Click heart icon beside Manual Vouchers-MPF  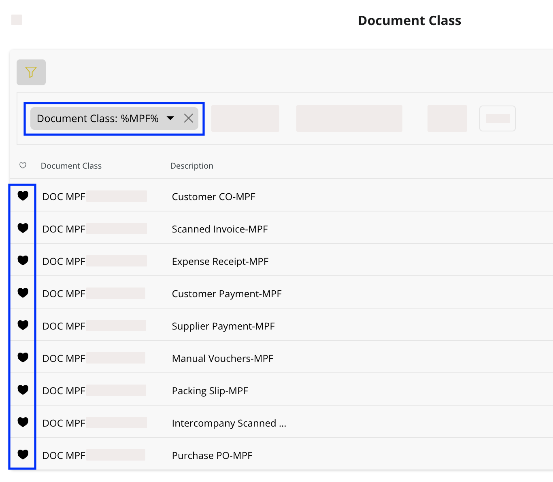pyautogui.click(x=23, y=358)
